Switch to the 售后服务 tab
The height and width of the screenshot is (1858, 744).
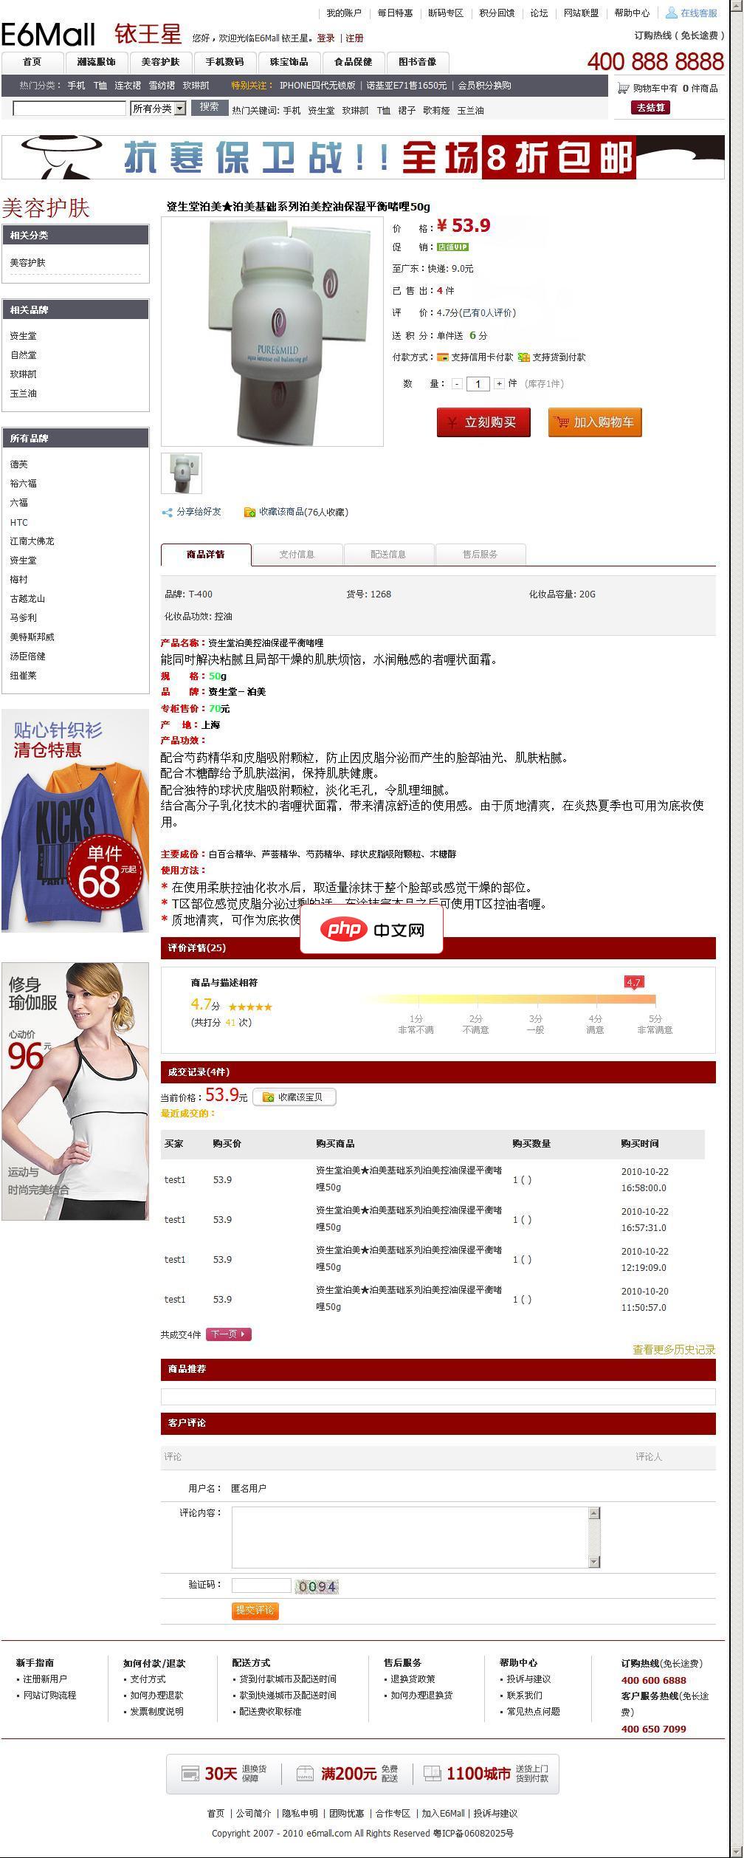pyautogui.click(x=480, y=555)
